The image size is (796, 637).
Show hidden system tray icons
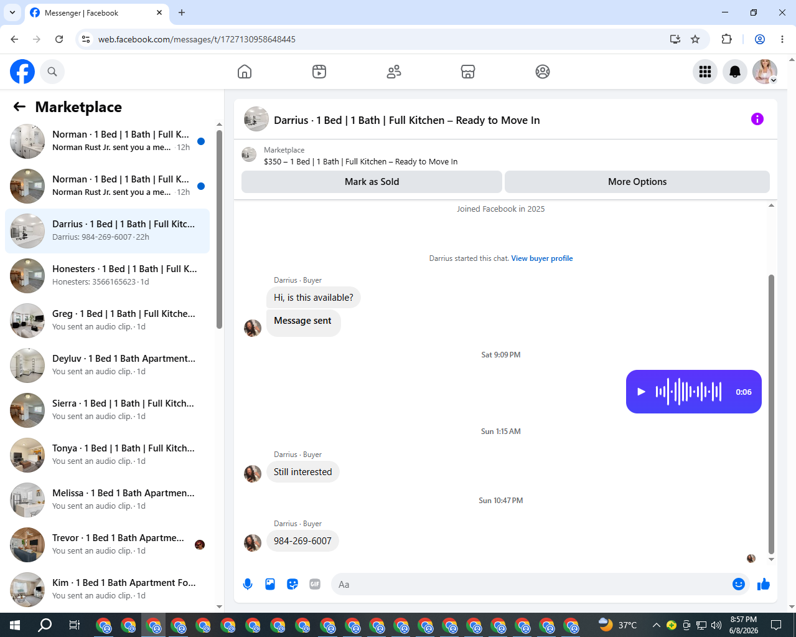656,625
